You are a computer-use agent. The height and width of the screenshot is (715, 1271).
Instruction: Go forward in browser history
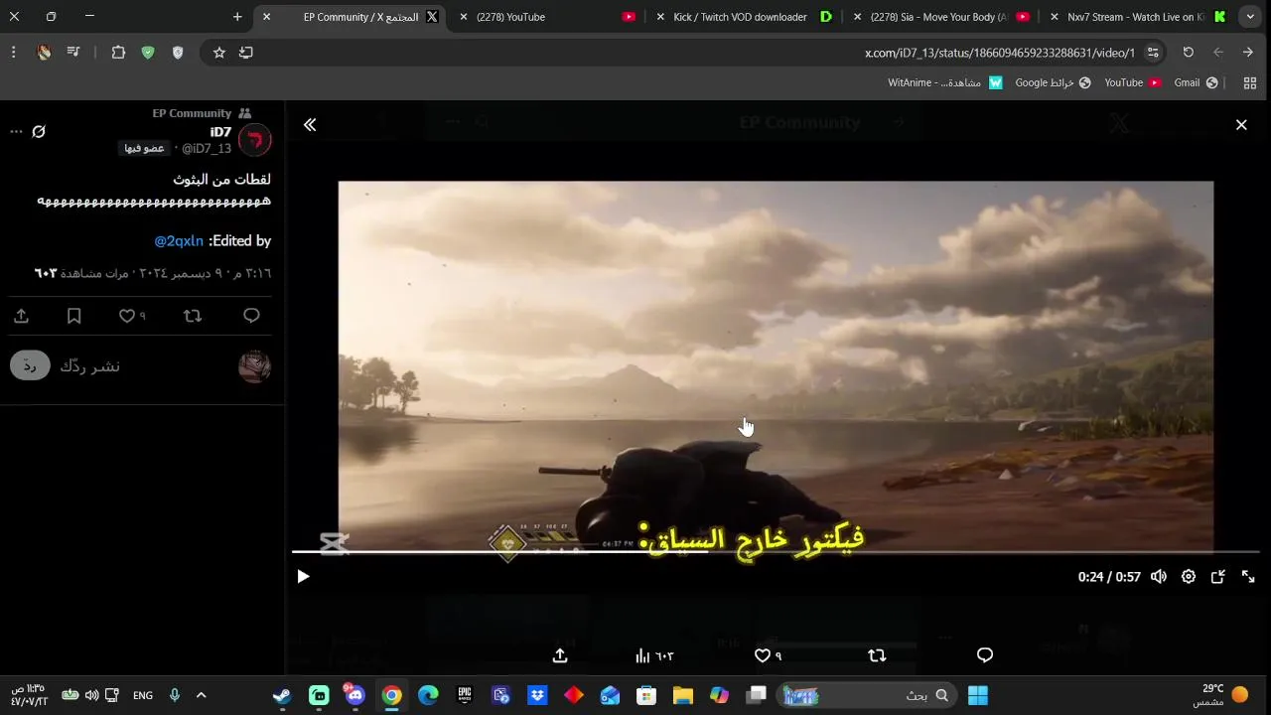click(x=1218, y=53)
